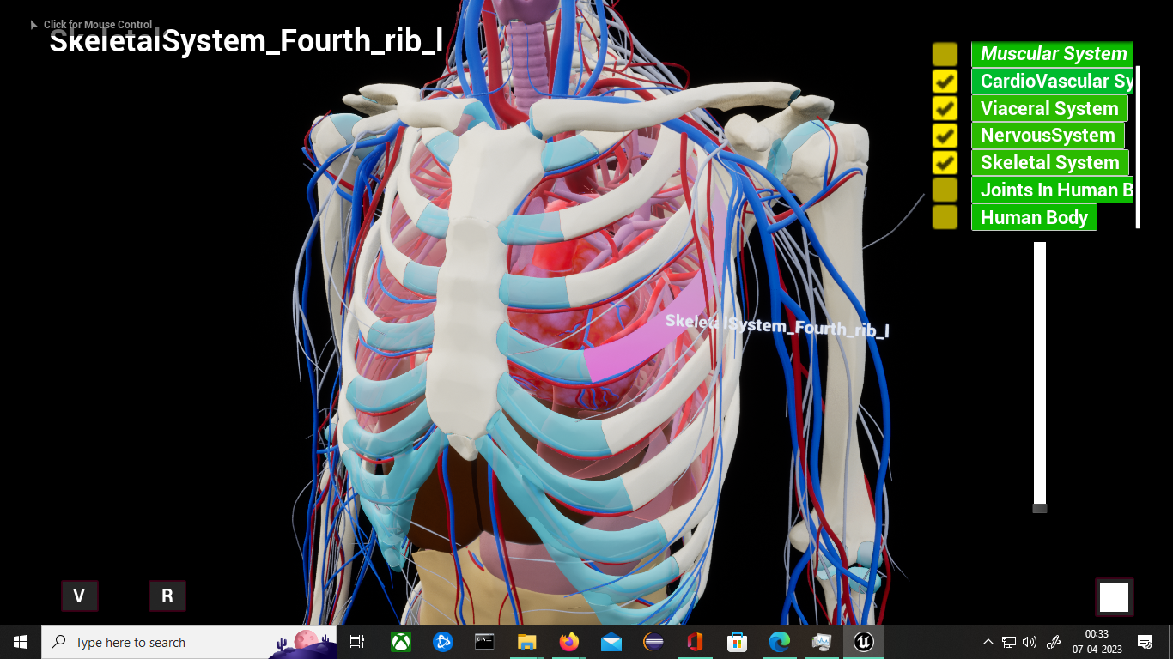
Task: Launch Microsoft Edge
Action: coord(779,641)
